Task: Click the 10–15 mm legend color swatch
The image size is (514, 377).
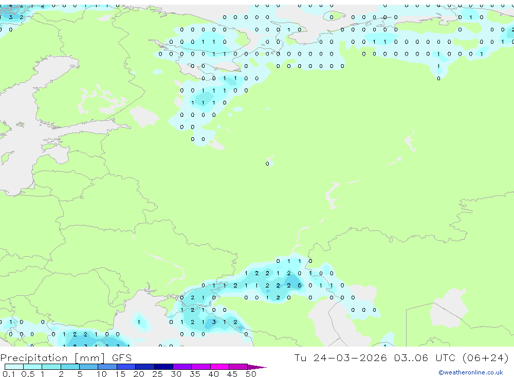Action: tap(107, 367)
